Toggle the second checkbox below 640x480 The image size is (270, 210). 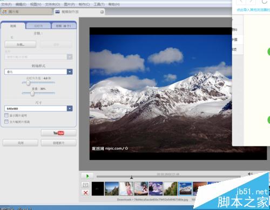pyautogui.click(x=6, y=122)
